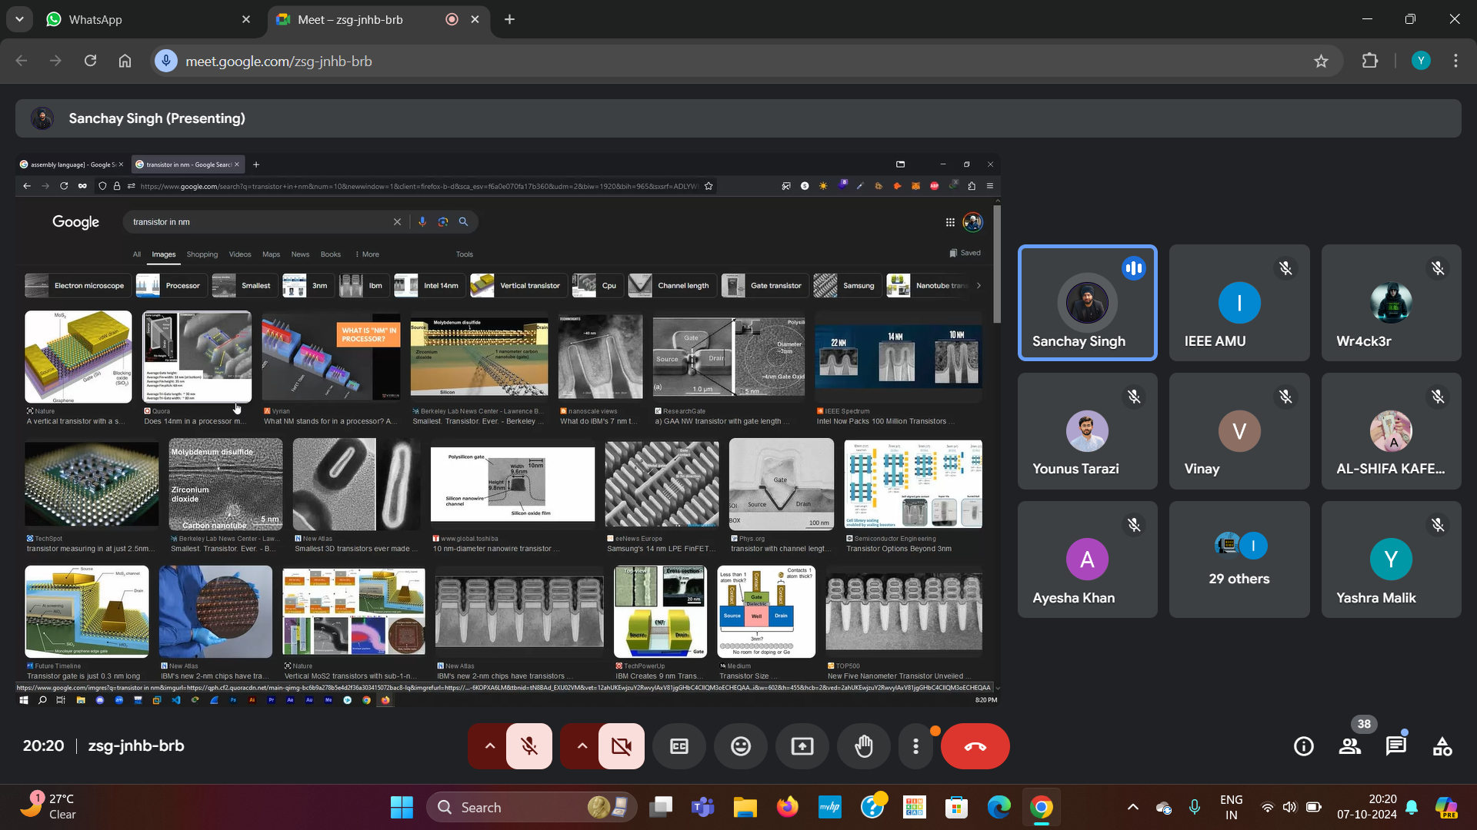Open myHP app from taskbar
Screen dimensions: 1477x830
coord(830,807)
